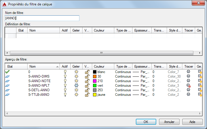Click the sun freeze icon of S-DETL-ANNO

coord(76,90)
